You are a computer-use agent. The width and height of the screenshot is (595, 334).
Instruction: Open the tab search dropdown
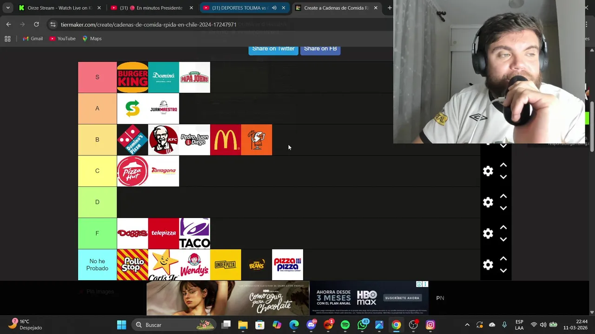tap(8, 8)
